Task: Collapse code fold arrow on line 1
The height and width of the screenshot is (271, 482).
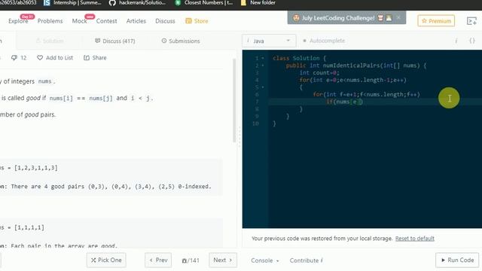Action: tap(263, 58)
